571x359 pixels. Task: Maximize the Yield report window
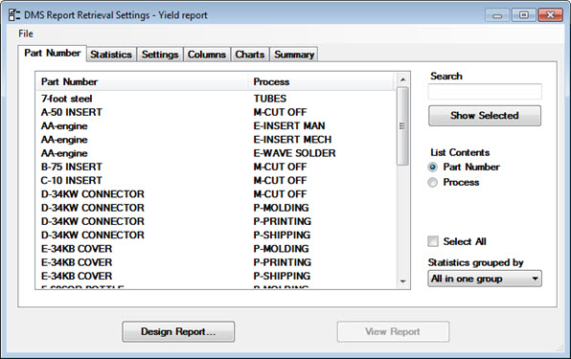click(x=524, y=15)
